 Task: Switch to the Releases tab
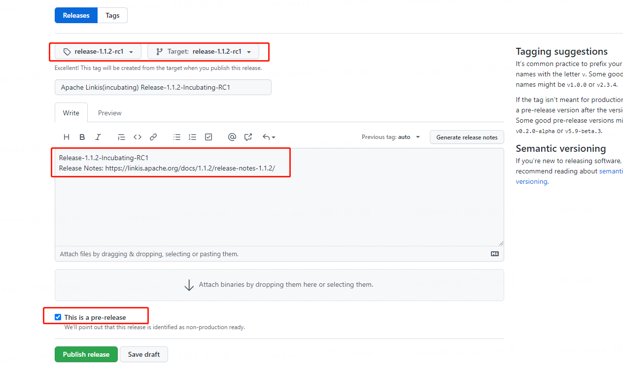[x=76, y=15]
